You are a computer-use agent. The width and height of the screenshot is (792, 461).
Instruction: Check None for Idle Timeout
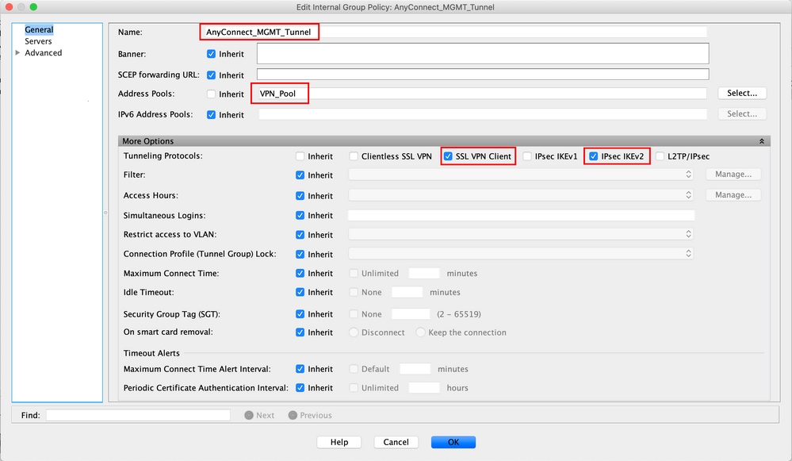click(354, 292)
